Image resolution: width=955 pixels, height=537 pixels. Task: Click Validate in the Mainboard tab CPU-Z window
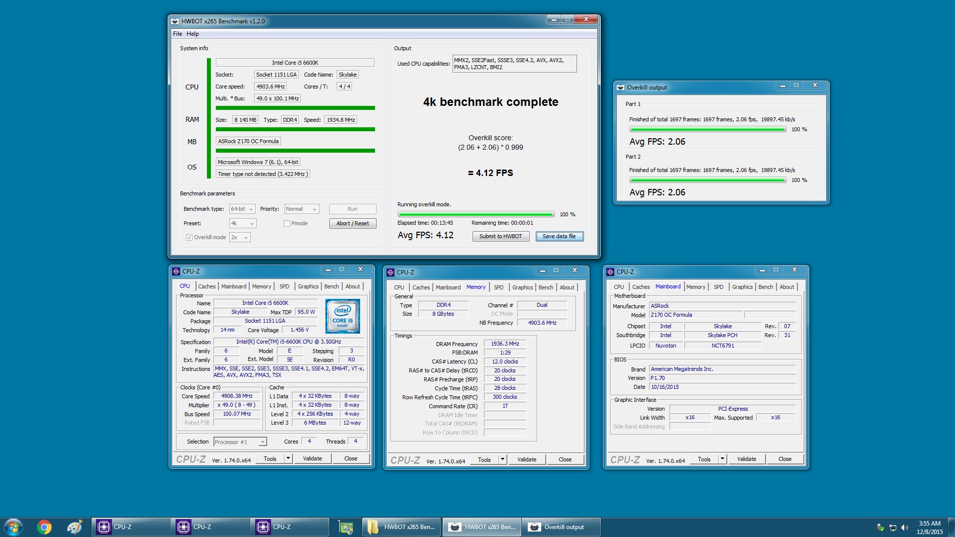coord(747,459)
